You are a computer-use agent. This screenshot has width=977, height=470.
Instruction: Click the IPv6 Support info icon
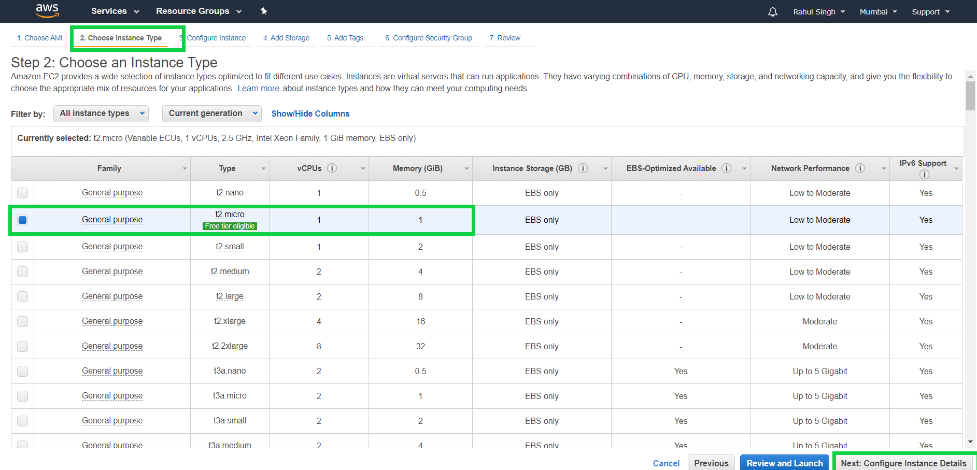click(x=924, y=175)
